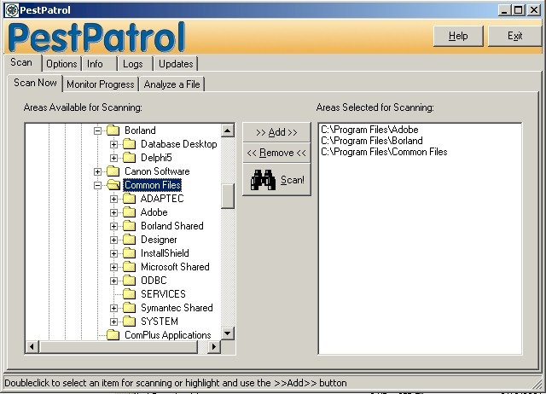Click the horizontal scroll left arrow

pyautogui.click(x=32, y=346)
